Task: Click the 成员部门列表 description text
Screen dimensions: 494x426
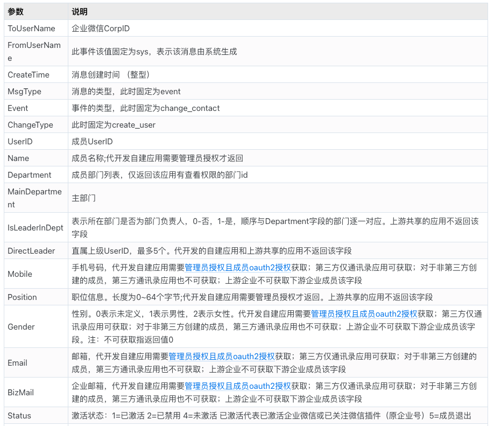Action: click(x=160, y=176)
